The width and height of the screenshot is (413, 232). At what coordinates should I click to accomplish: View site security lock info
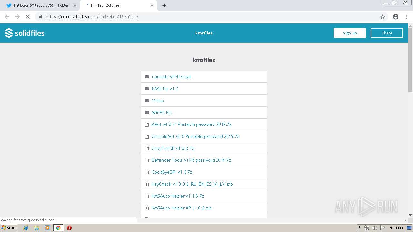point(41,17)
